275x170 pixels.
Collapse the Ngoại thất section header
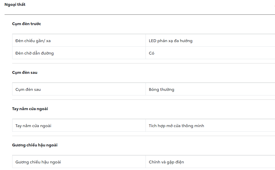click(x=15, y=5)
